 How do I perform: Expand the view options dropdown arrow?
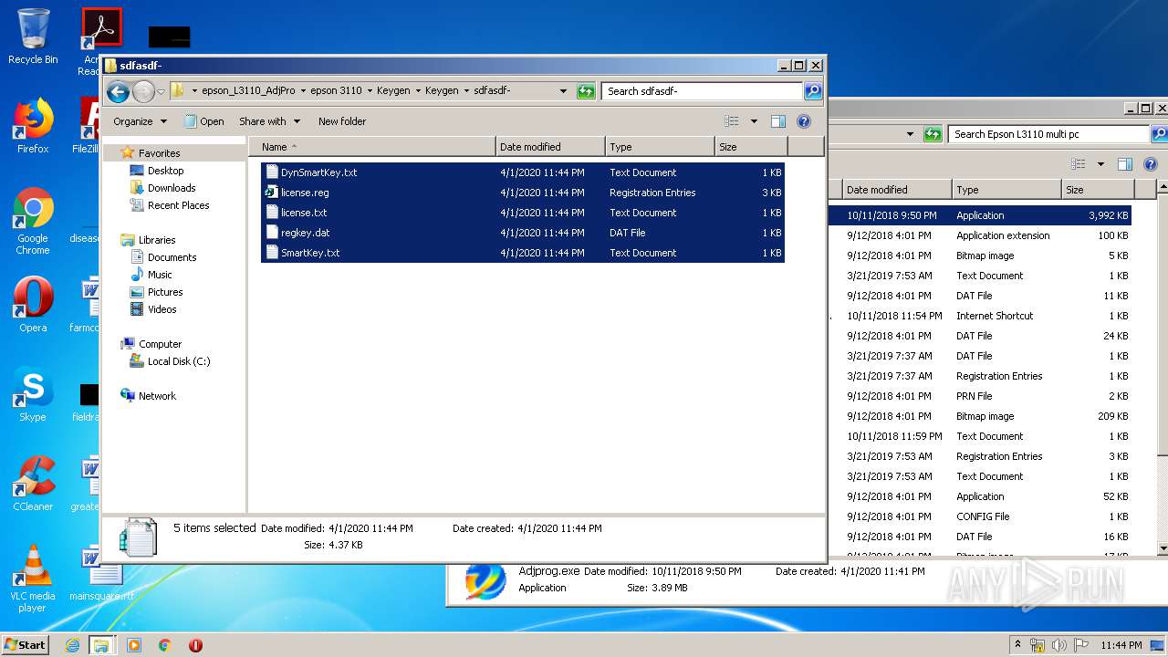tap(754, 121)
